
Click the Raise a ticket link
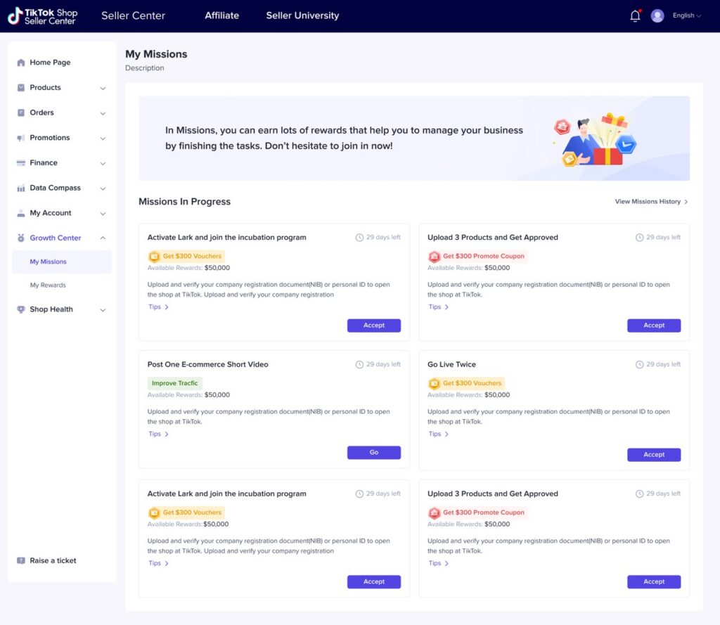click(x=53, y=560)
